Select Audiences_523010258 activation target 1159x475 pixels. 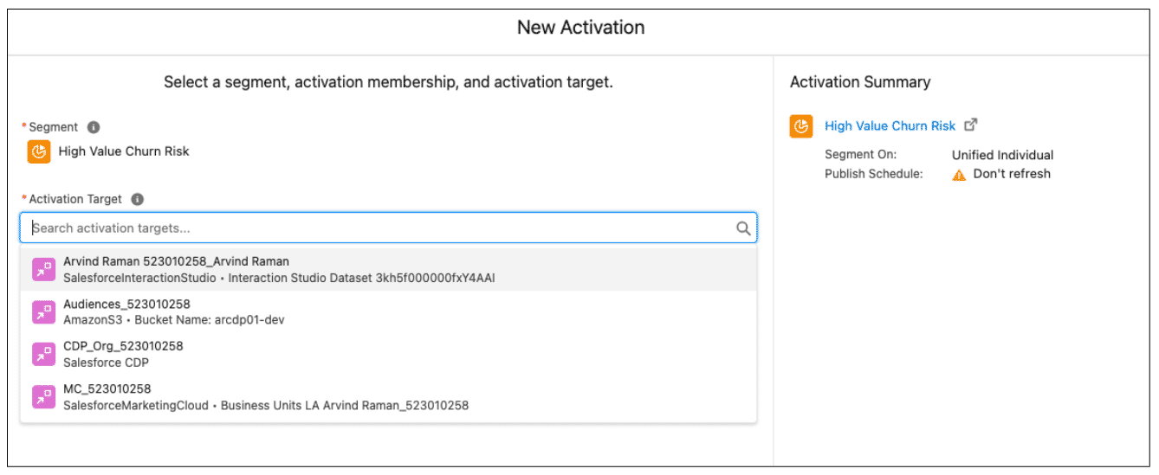point(388,312)
